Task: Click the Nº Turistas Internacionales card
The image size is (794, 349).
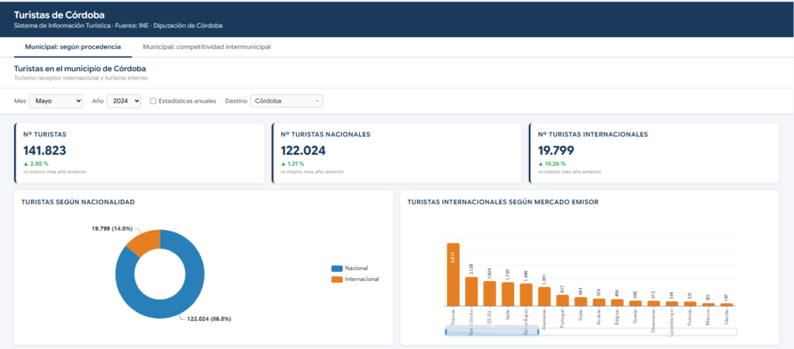Action: point(654,153)
